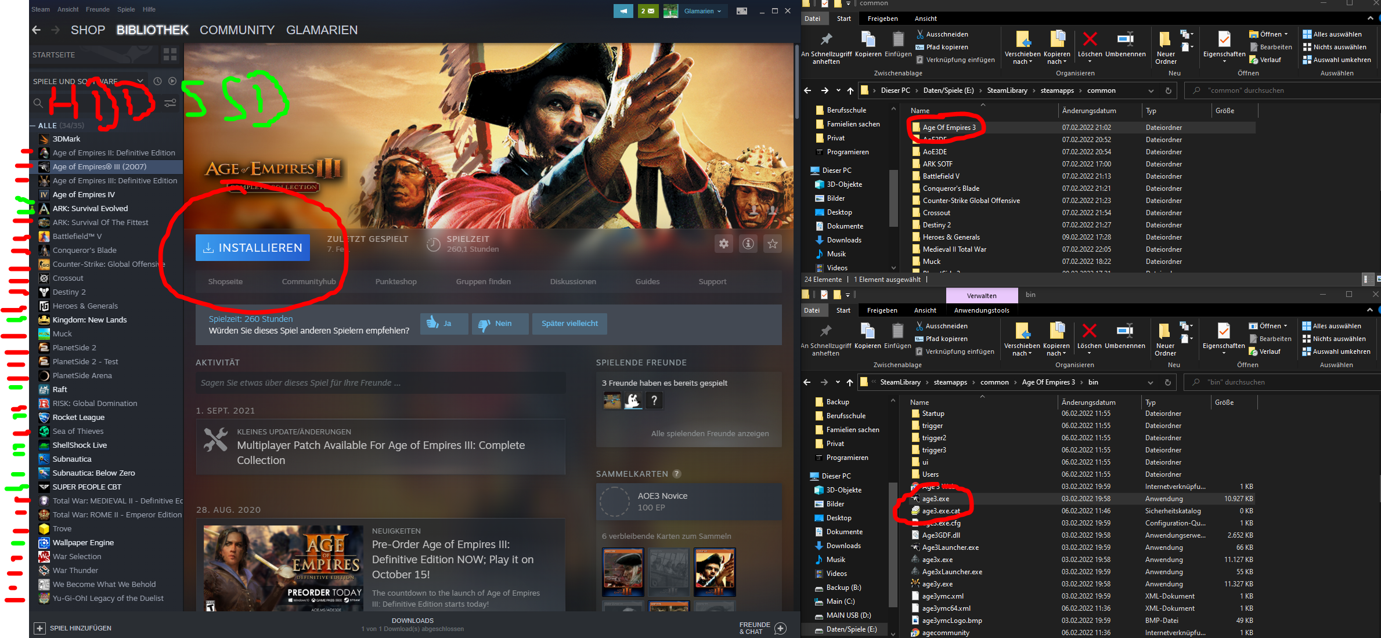Refresh the common Explorer address bar
The image size is (1381, 638).
(1168, 90)
